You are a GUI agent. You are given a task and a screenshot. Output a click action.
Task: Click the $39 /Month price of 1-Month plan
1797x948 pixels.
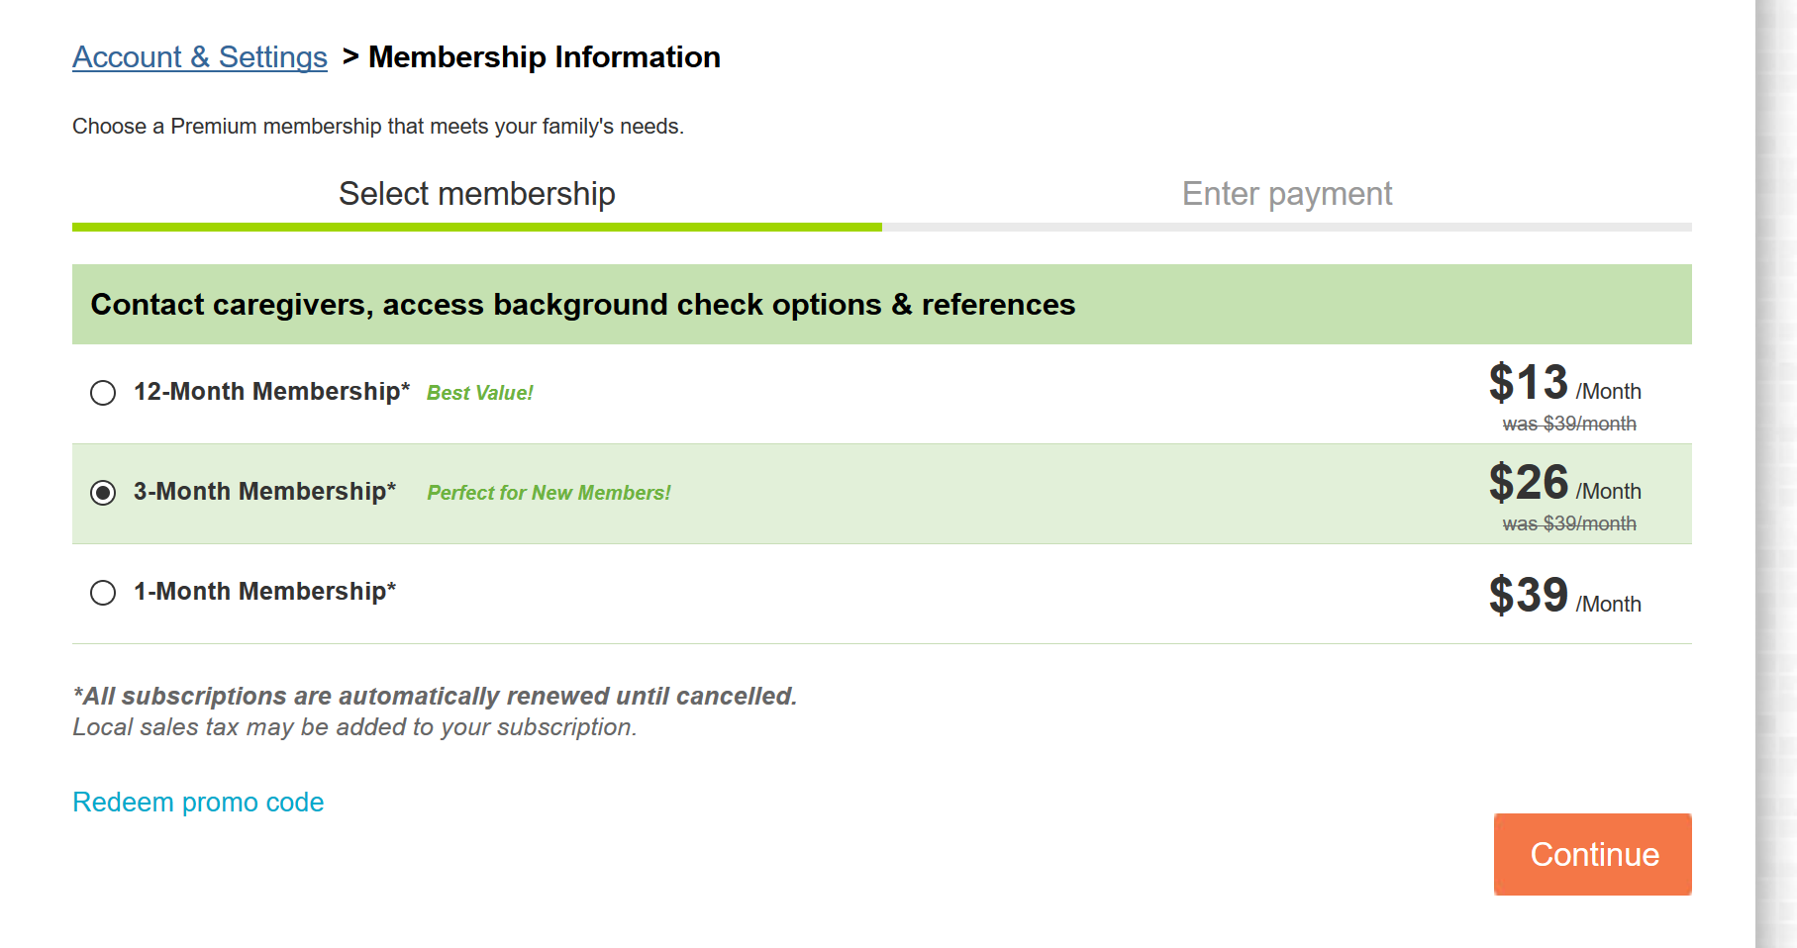pos(1563,597)
